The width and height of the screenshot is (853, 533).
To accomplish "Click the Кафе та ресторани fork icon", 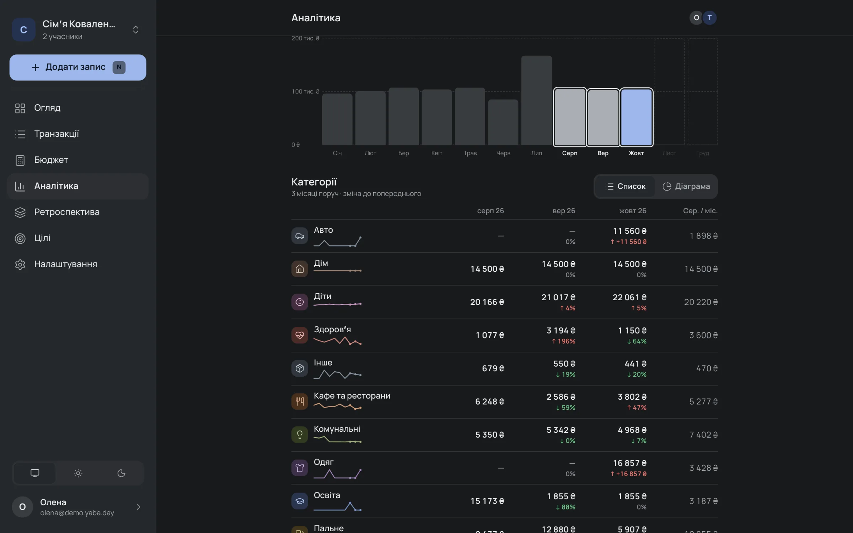I will pyautogui.click(x=300, y=402).
